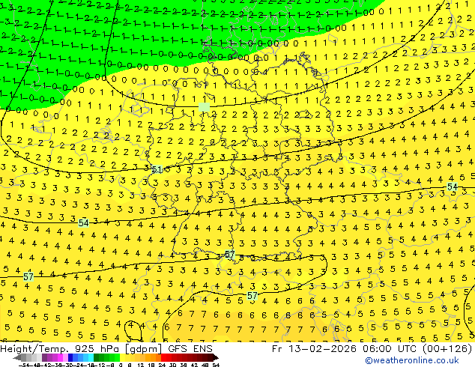Click the '57' contour label nearest the left edge
The width and height of the screenshot is (475, 367).
(28, 277)
